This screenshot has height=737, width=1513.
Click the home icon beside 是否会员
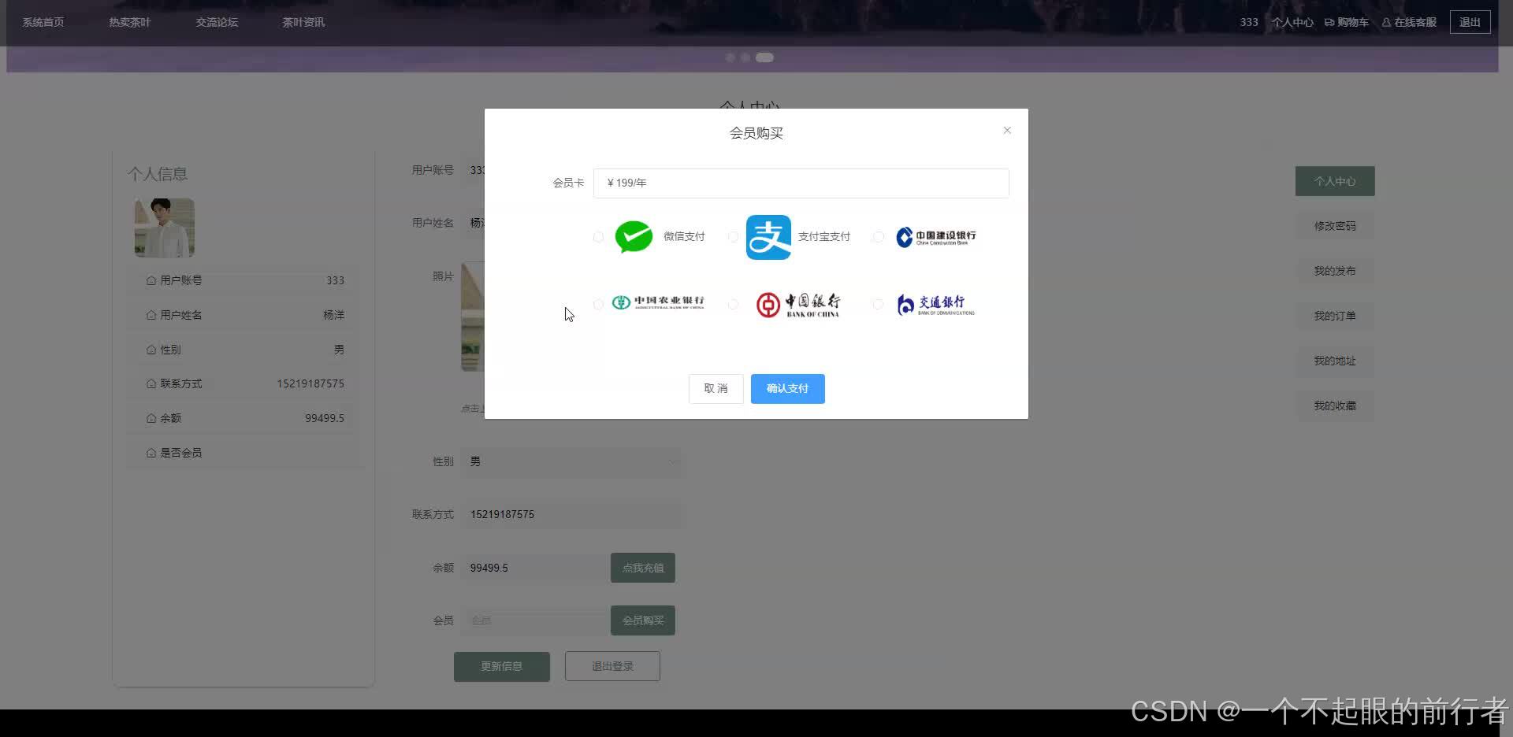click(x=151, y=453)
